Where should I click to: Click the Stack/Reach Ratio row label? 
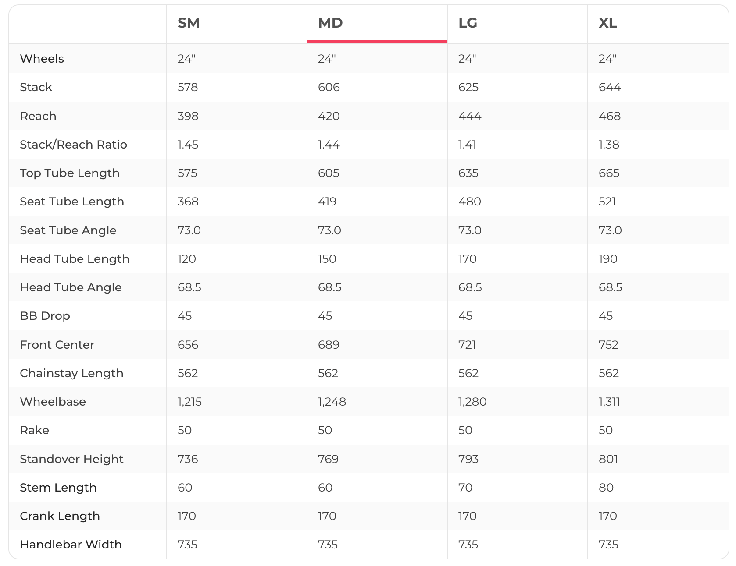click(74, 145)
